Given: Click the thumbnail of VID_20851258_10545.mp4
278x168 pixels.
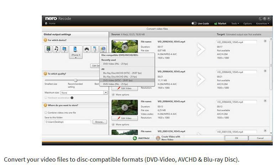Looking at the screenshot, I should (x=125, y=132).
